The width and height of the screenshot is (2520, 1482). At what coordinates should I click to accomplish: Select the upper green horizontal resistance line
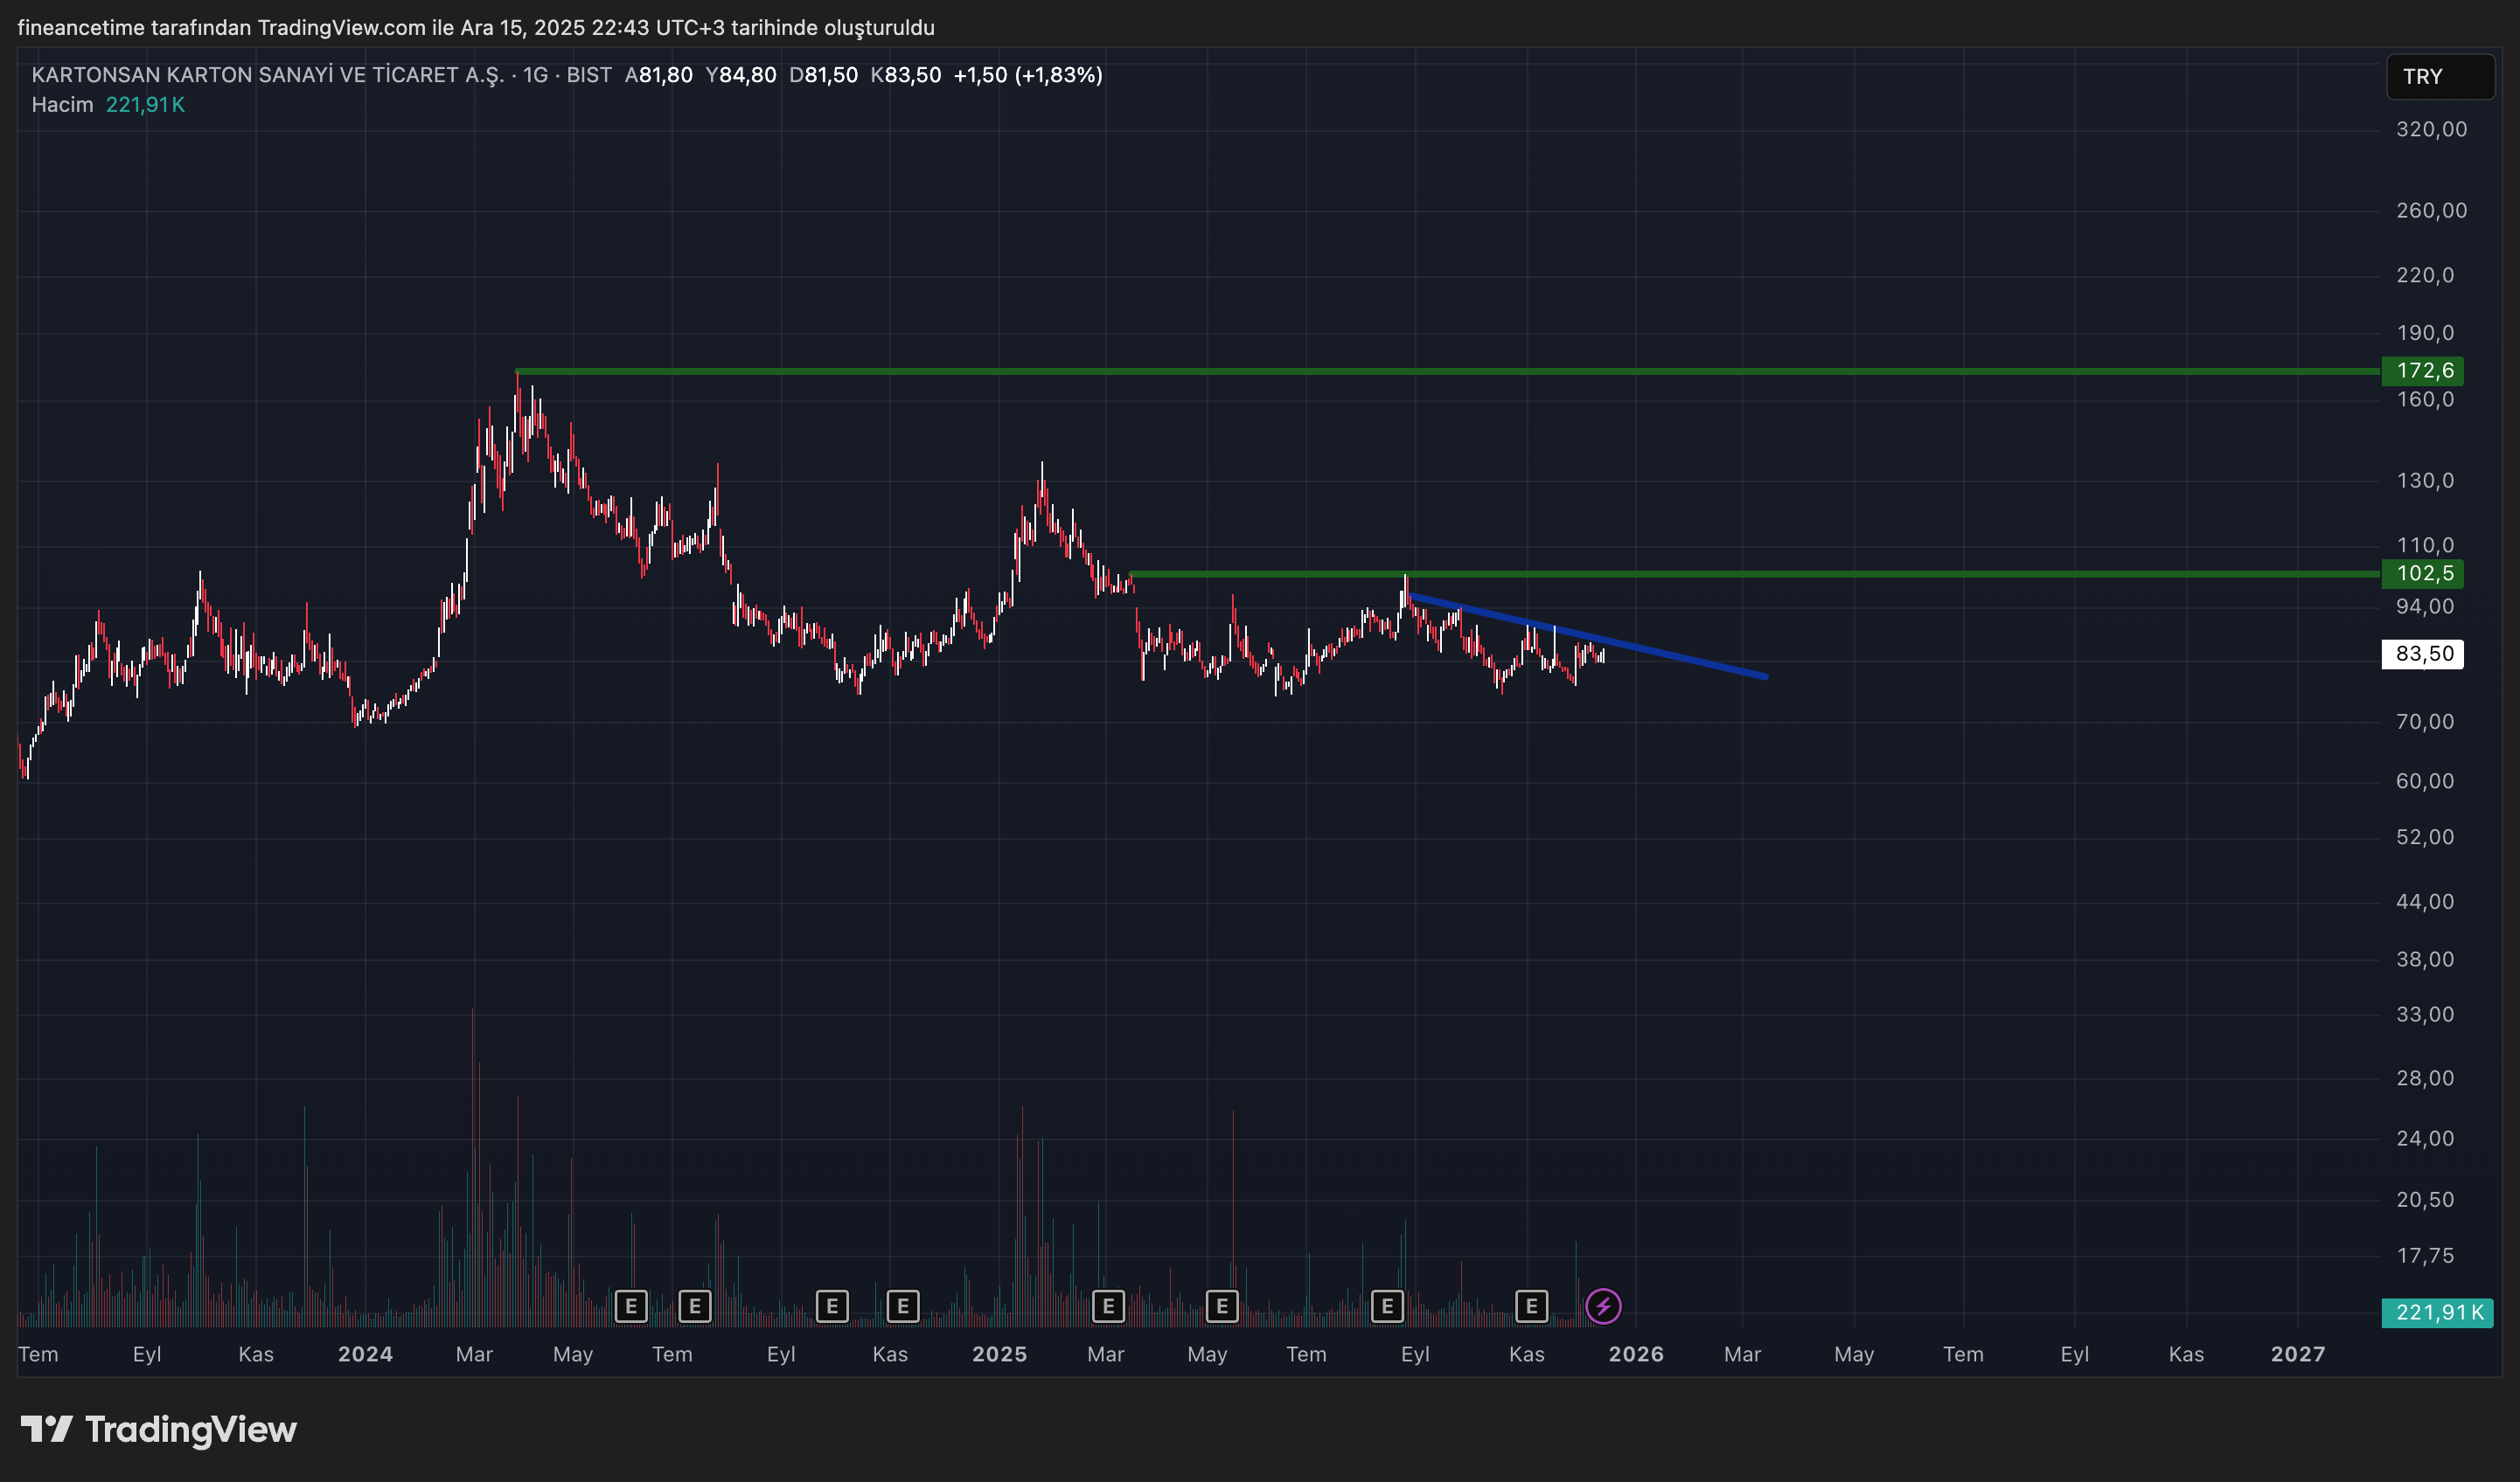tap(1400, 371)
